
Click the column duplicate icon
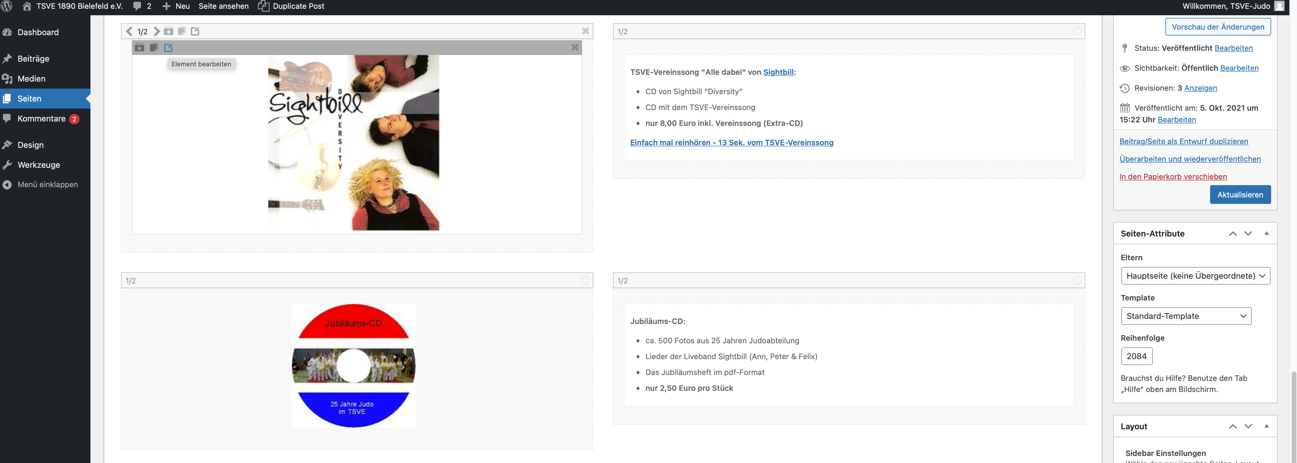182,31
